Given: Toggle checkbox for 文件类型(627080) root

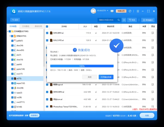Looking at the screenshot, I should coord(10,31).
